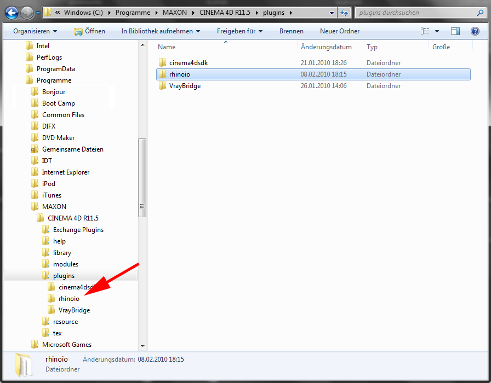Viewport: 491px width, 383px height.
Task: Select the cinema4dsdk folder in file list
Action: pos(313,63)
